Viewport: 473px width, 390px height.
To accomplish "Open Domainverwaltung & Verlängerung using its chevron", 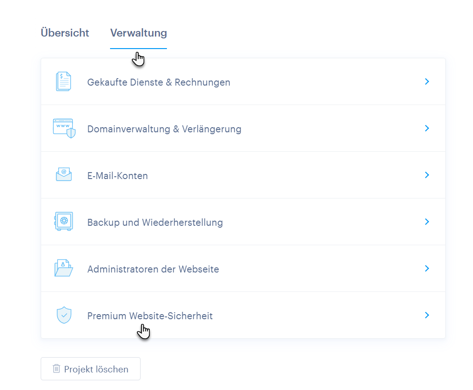I will [x=427, y=128].
